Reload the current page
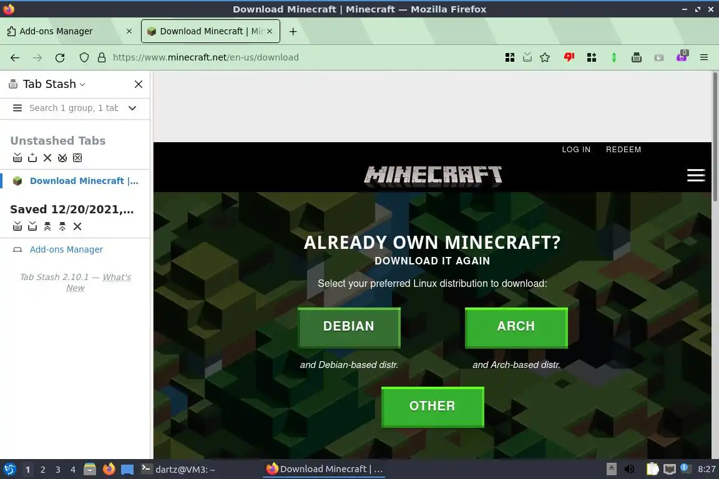719x479 pixels. click(60, 57)
